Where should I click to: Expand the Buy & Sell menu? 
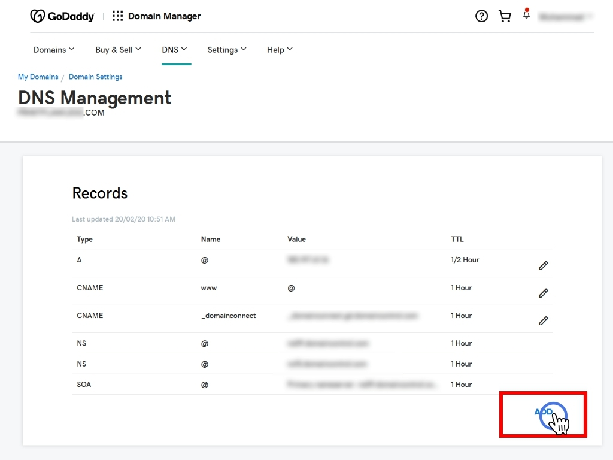click(x=118, y=50)
